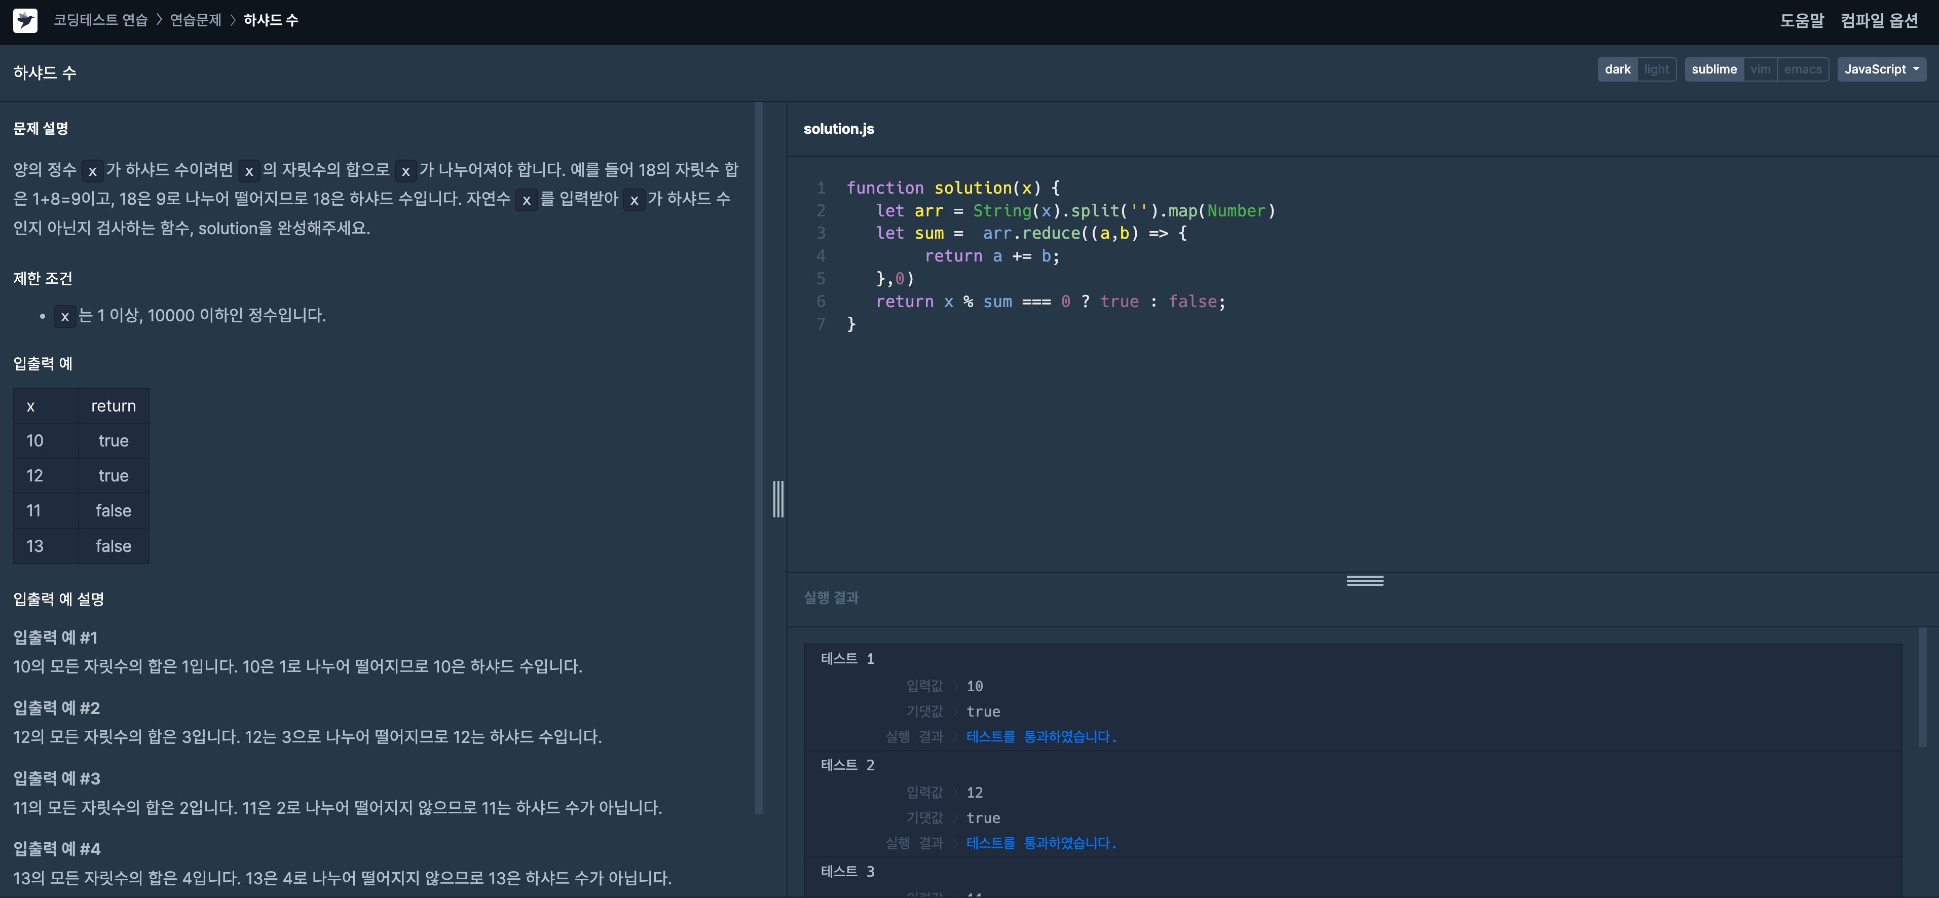This screenshot has width=1939, height=898.
Task: Switch editor theme to light
Action: click(1656, 69)
